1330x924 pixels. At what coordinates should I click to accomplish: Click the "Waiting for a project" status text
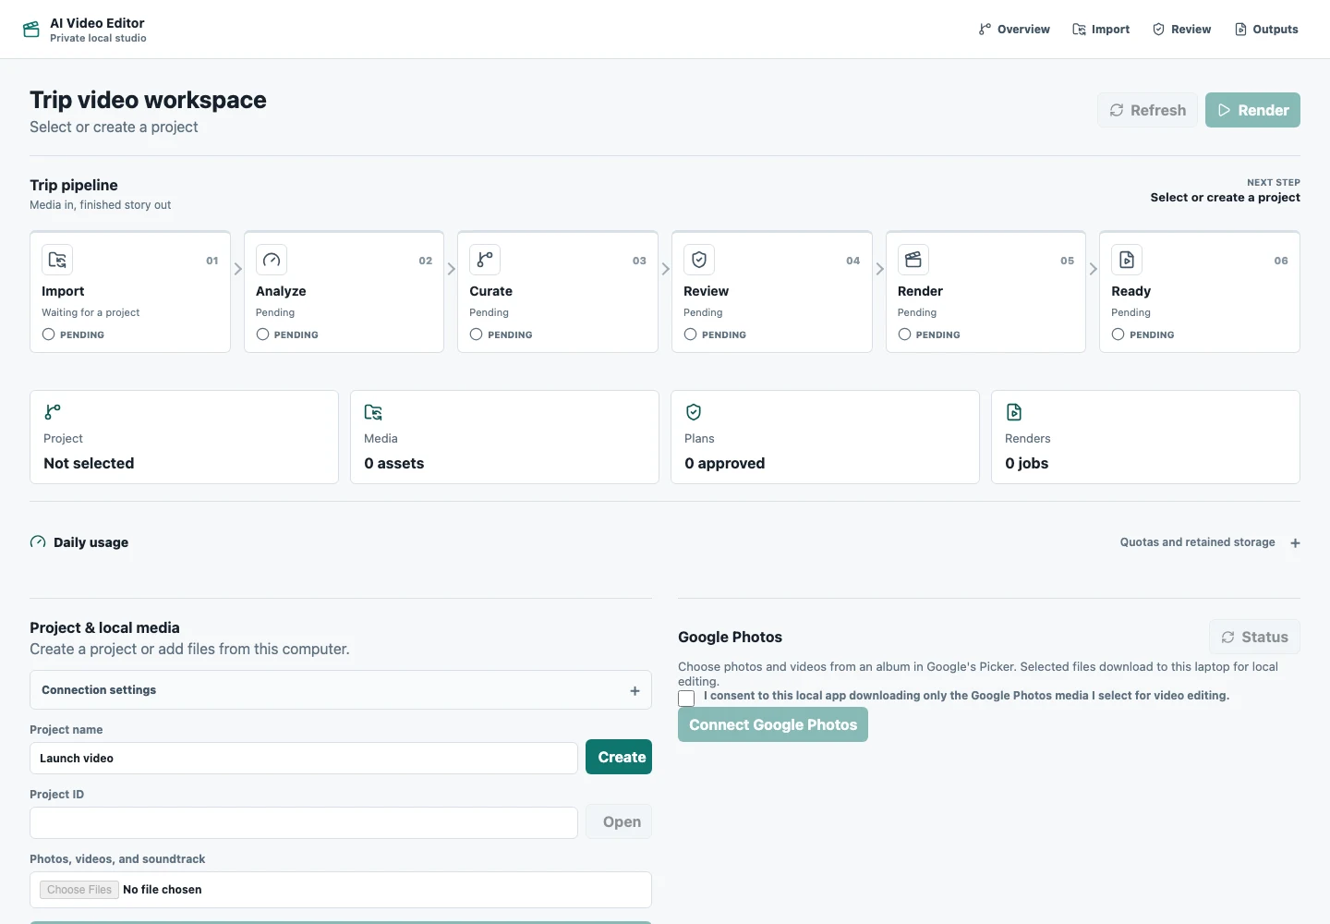tap(91, 312)
